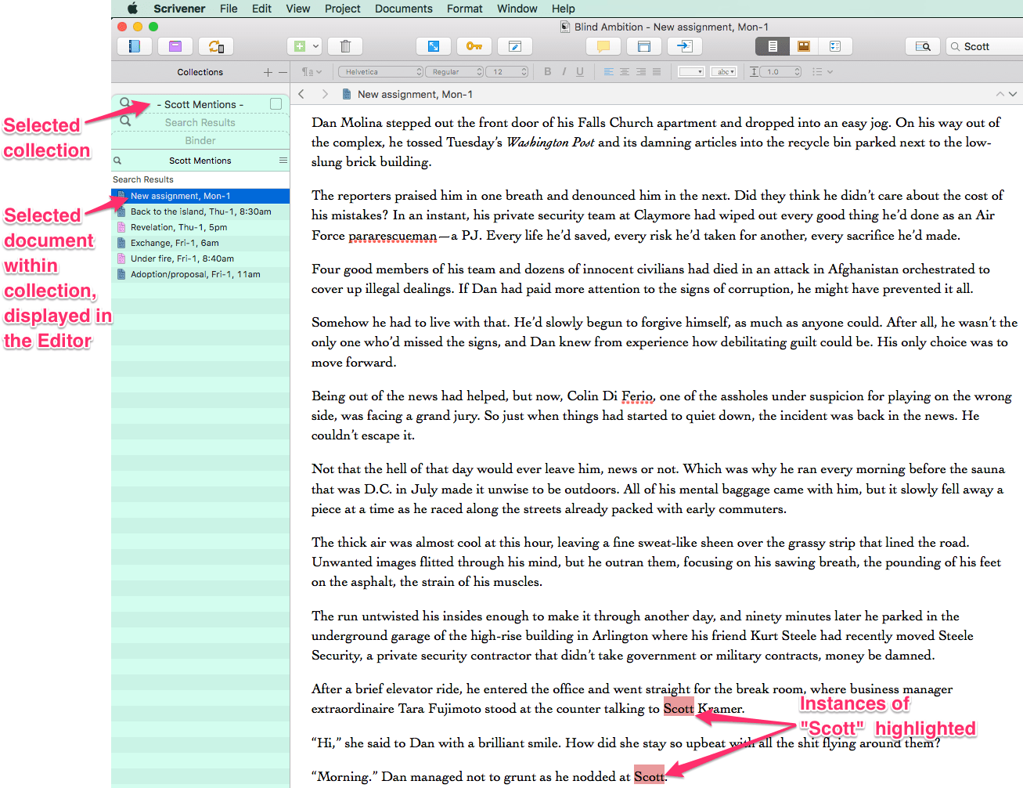Select Revelation, Thu-1, 5pm document
1023x788 pixels.
200,227
